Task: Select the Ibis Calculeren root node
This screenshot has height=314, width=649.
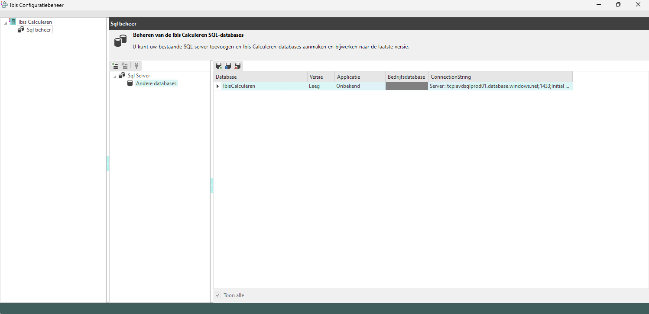Action: [35, 22]
